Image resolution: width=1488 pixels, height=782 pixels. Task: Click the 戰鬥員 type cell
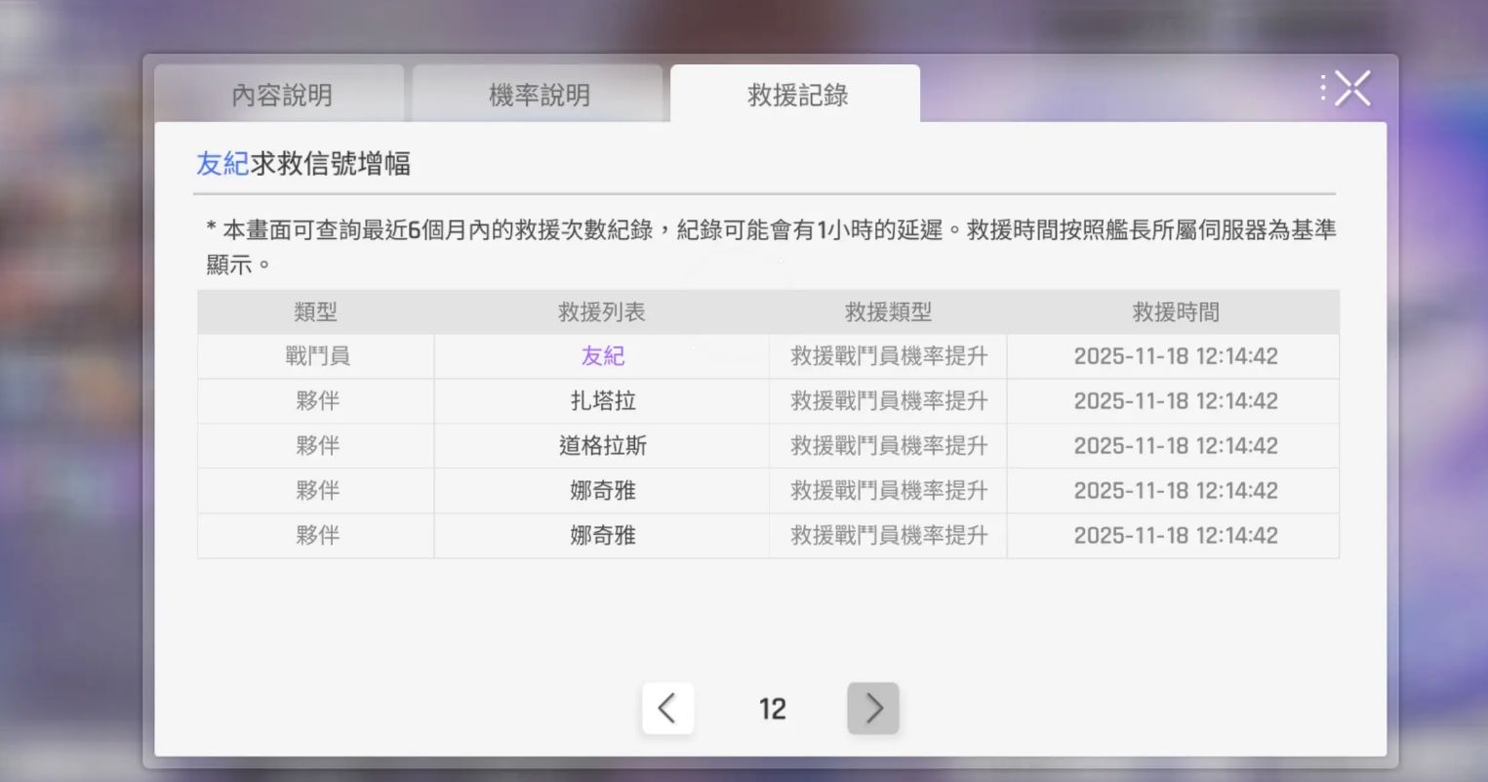[317, 356]
